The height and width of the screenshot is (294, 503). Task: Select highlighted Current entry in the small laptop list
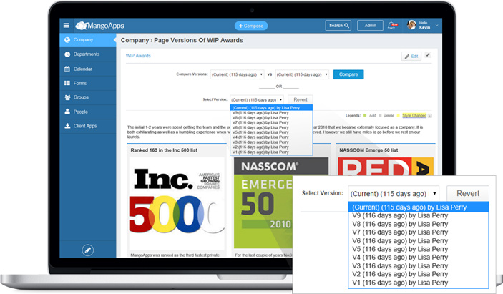coord(271,108)
